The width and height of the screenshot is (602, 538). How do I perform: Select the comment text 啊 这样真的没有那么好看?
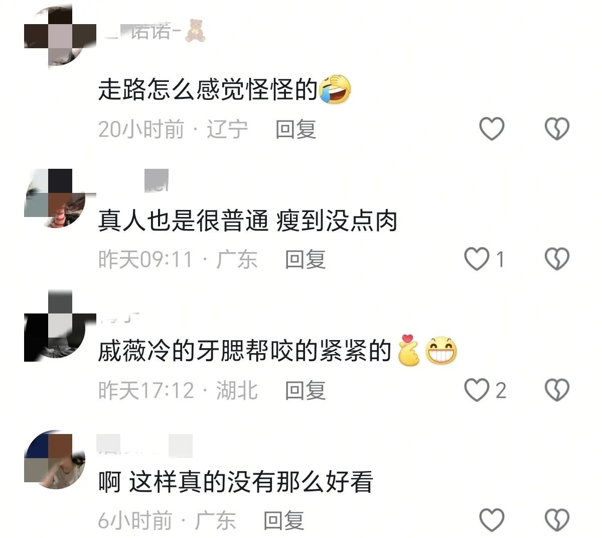tap(236, 482)
